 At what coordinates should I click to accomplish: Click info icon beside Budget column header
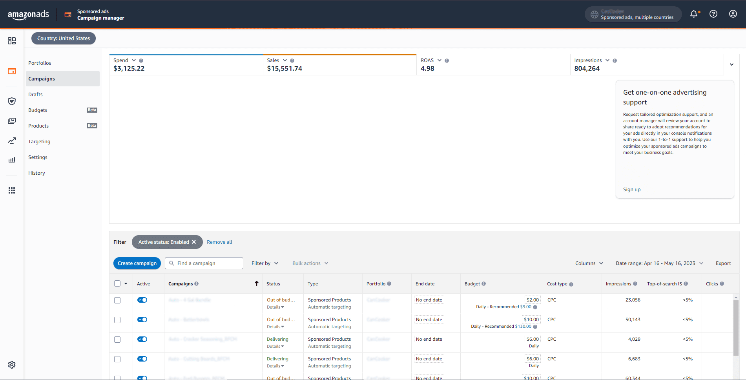[x=484, y=284]
